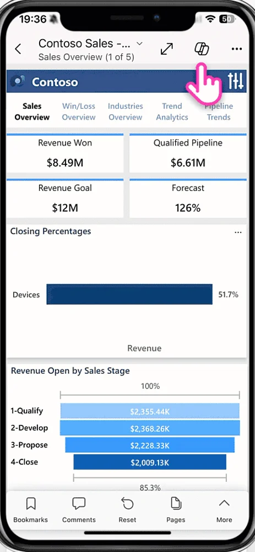Click the 'Closing Percentages' heading

tap(51, 231)
